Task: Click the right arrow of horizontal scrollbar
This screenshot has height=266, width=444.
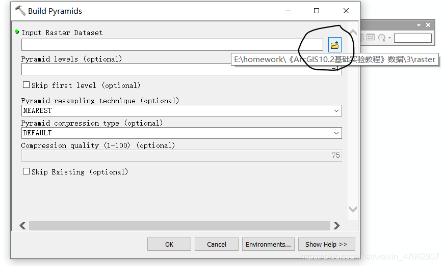Action: pos(336,225)
